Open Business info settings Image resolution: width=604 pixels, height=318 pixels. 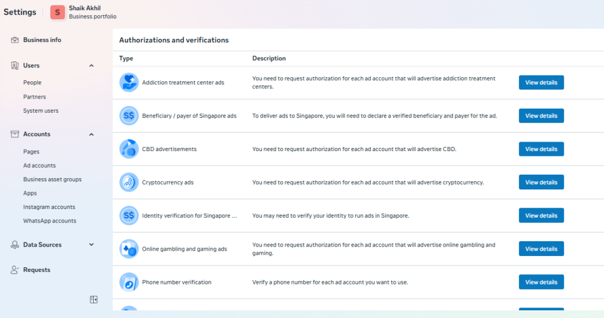pos(42,40)
